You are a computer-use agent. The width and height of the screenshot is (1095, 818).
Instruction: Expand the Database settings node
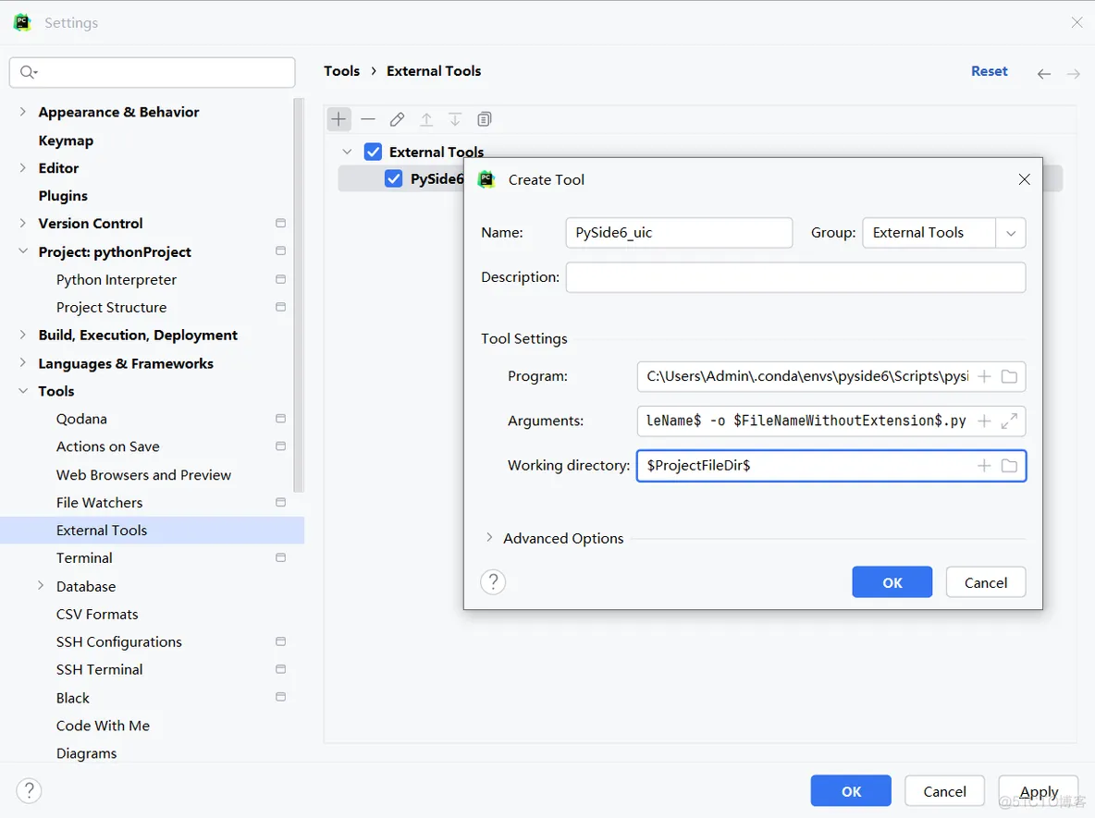point(41,586)
